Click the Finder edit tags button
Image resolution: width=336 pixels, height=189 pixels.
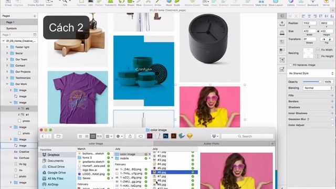coord(141,136)
